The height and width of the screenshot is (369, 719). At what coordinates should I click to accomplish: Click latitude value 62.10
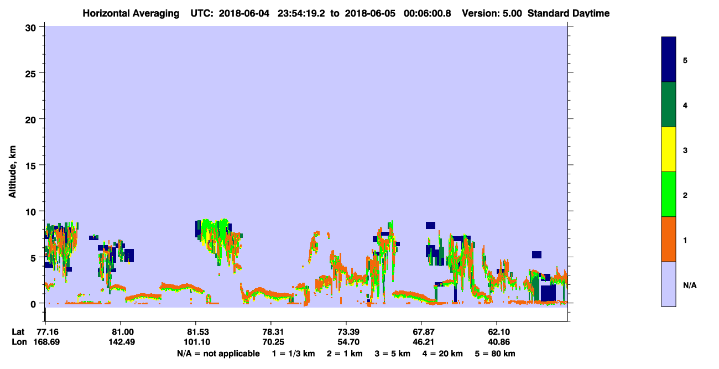point(499,331)
